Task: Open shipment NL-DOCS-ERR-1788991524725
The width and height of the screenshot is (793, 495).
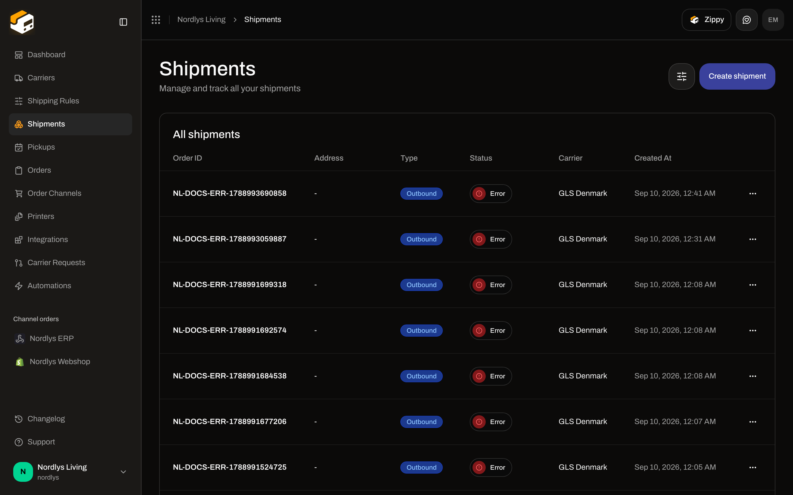Action: tap(230, 467)
